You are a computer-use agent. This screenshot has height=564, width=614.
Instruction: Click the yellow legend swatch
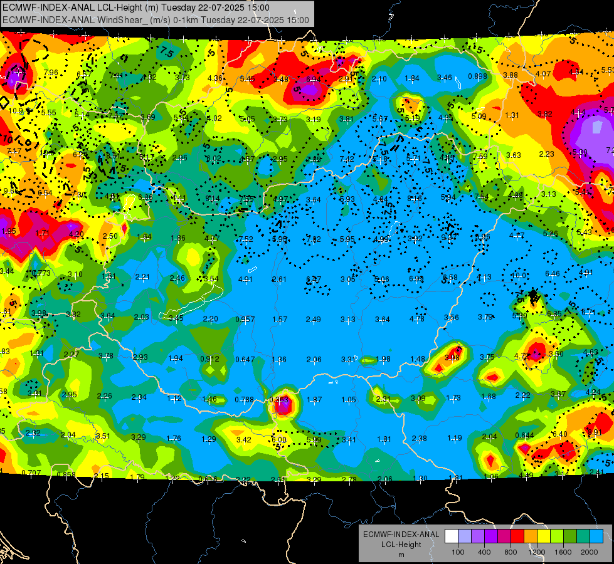pyautogui.click(x=544, y=536)
